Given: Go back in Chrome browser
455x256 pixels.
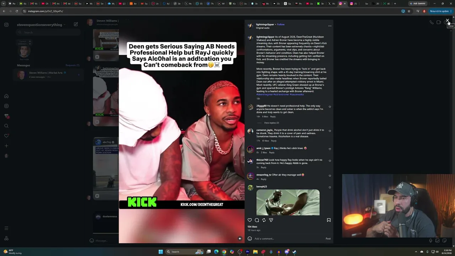Looking at the screenshot, I should [x=4, y=11].
